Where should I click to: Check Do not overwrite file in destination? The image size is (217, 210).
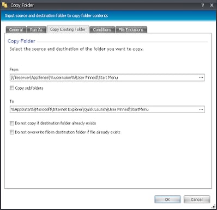(12, 132)
